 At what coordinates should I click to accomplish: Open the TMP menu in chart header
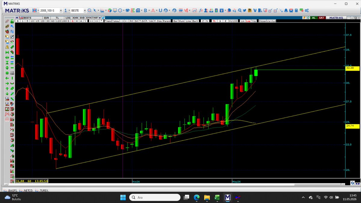(95, 18)
